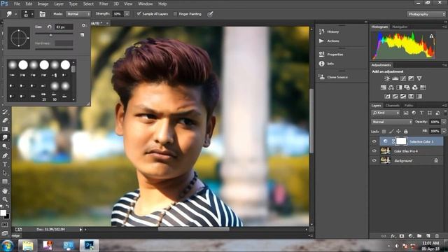The width and height of the screenshot is (448, 252).
Task: Open the Filter menu
Action: (x=104, y=4)
